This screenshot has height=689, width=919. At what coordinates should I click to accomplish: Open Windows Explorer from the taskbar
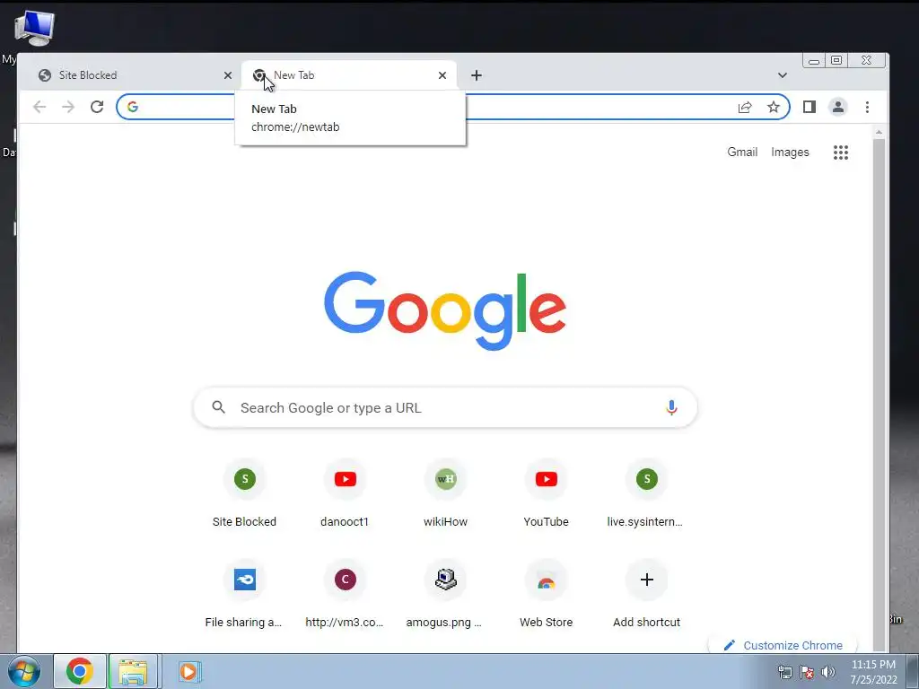[133, 671]
